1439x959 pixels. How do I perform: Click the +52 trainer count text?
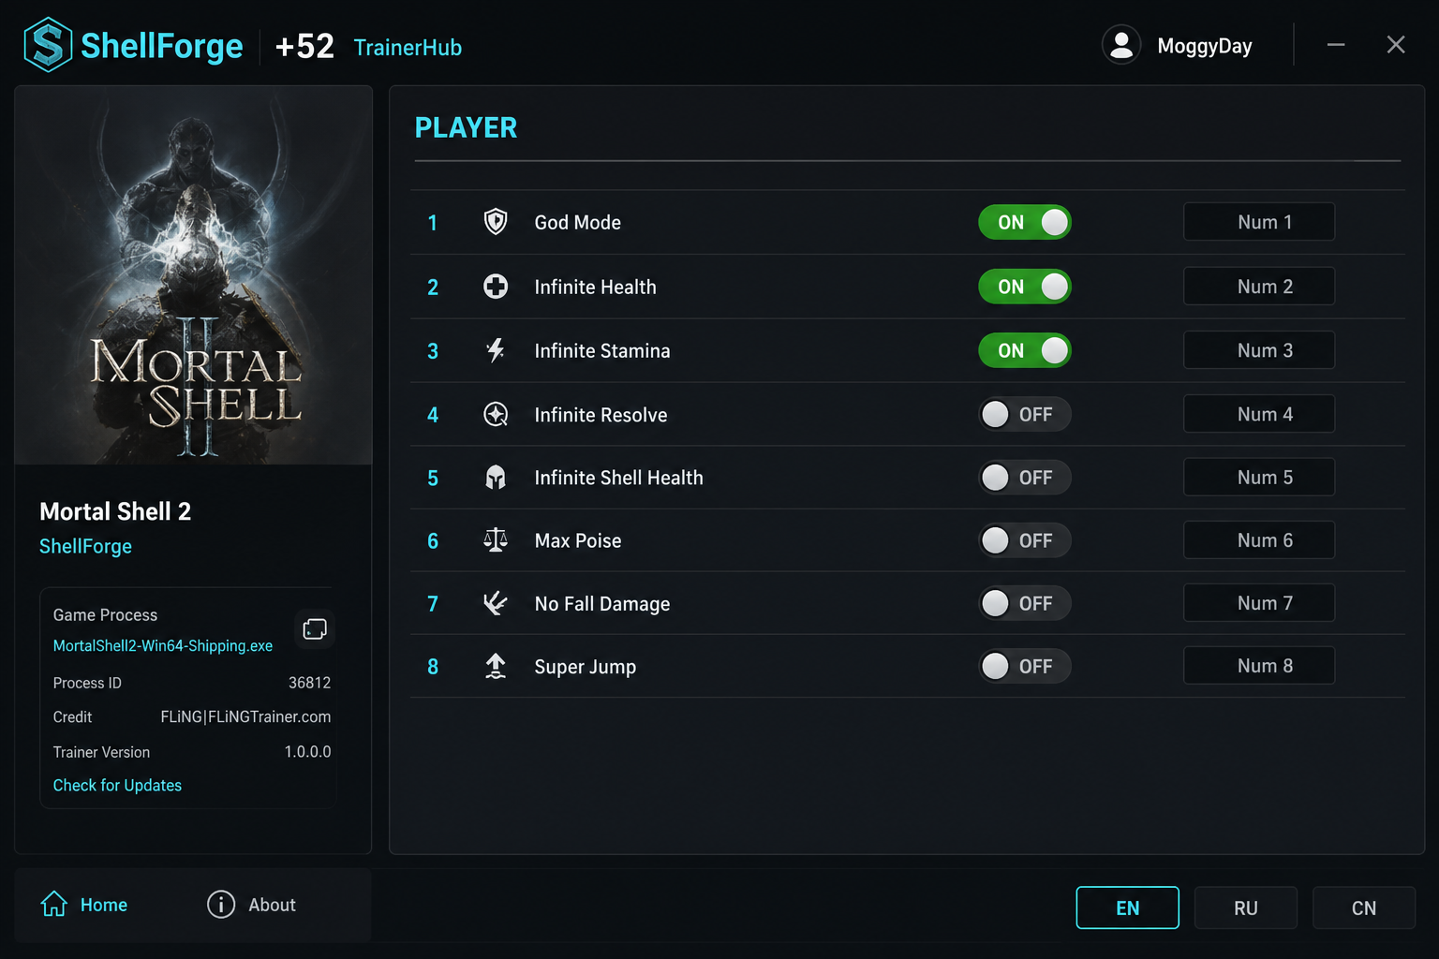coord(304,46)
